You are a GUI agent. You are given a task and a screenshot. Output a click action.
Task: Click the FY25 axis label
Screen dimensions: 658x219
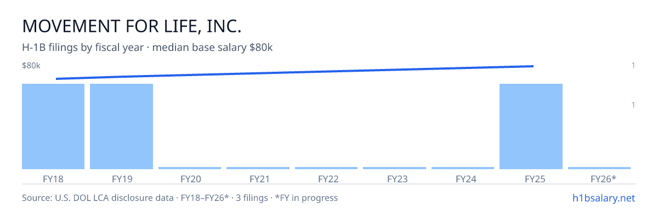tap(531, 178)
